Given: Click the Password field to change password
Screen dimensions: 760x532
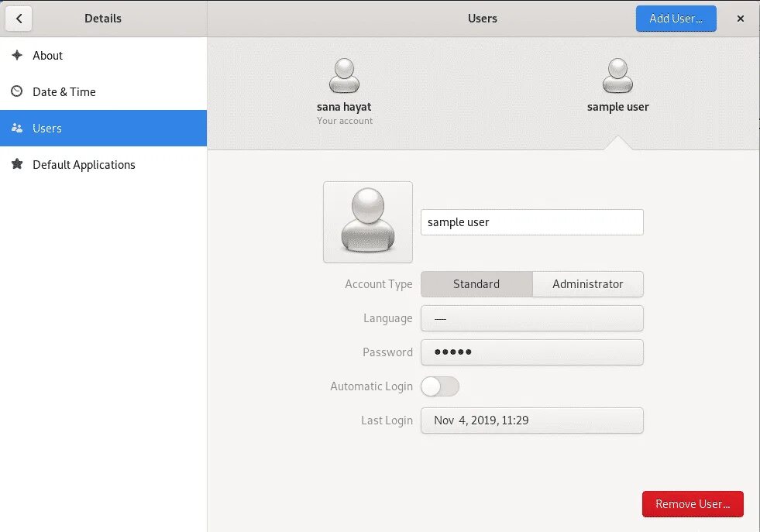Looking at the screenshot, I should pos(532,352).
